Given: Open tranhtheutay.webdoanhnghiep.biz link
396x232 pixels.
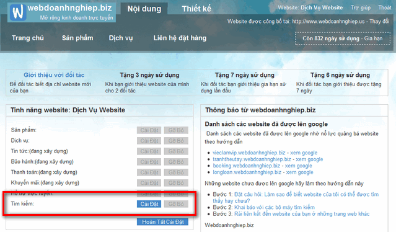Looking at the screenshot, I should click(x=252, y=159).
